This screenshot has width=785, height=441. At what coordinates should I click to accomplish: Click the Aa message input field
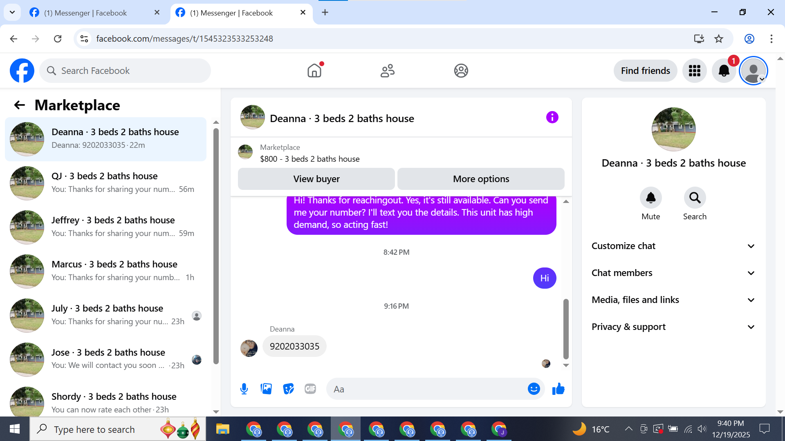pyautogui.click(x=427, y=389)
